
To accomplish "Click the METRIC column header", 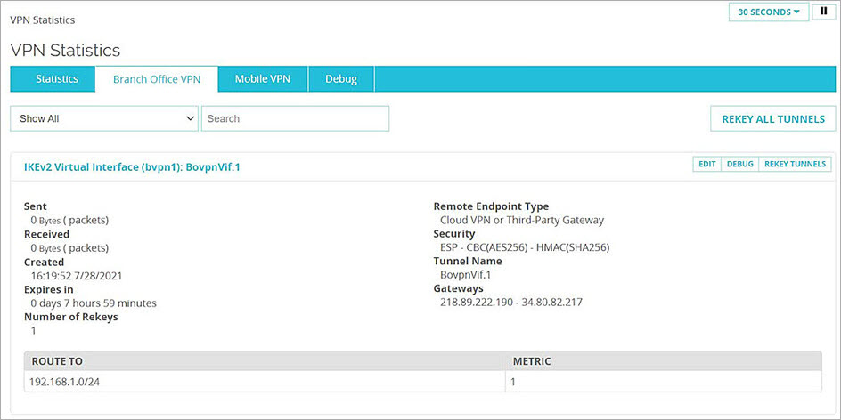I will coord(532,361).
